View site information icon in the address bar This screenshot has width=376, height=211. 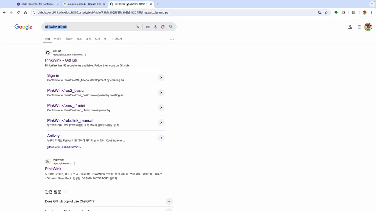point(34,13)
